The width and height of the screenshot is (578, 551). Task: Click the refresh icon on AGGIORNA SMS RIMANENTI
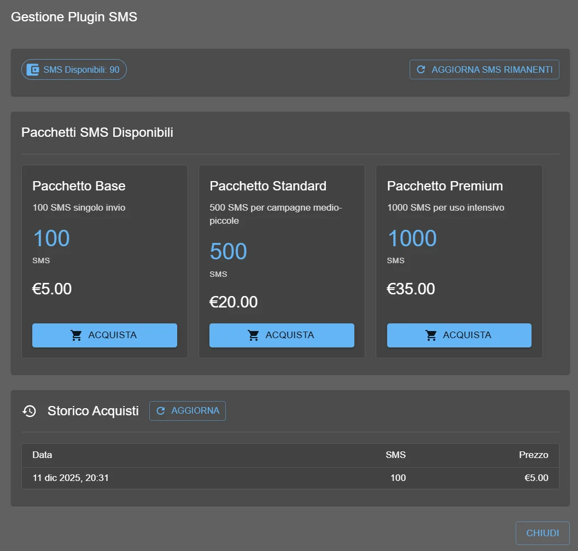coord(421,69)
